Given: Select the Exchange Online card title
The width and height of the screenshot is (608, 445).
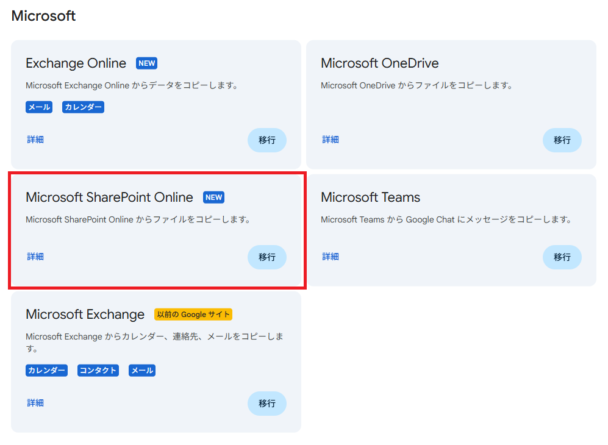Looking at the screenshot, I should pos(76,63).
